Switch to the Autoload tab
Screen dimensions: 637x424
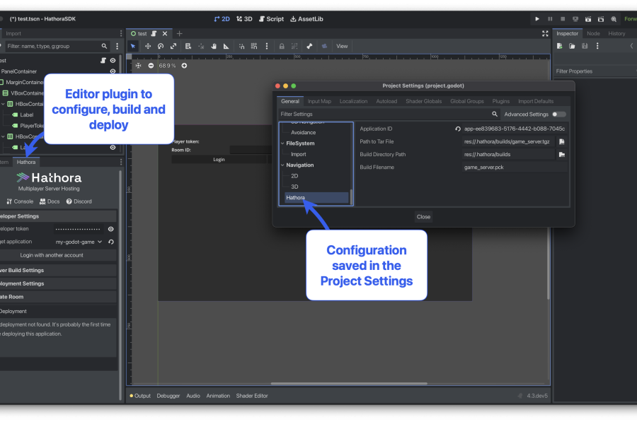386,102
